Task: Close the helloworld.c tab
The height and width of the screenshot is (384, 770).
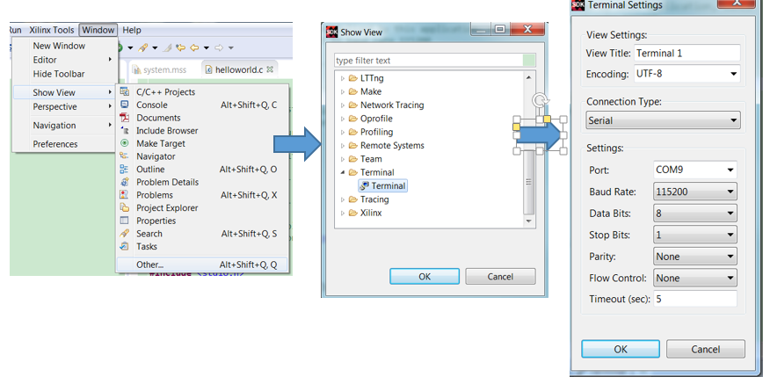Action: pyautogui.click(x=270, y=69)
